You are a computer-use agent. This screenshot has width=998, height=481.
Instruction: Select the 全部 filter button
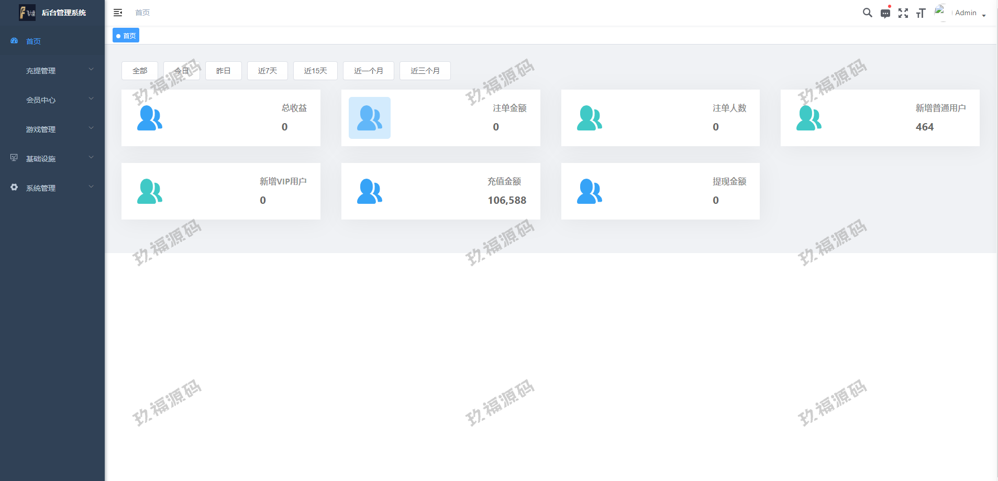pyautogui.click(x=140, y=71)
